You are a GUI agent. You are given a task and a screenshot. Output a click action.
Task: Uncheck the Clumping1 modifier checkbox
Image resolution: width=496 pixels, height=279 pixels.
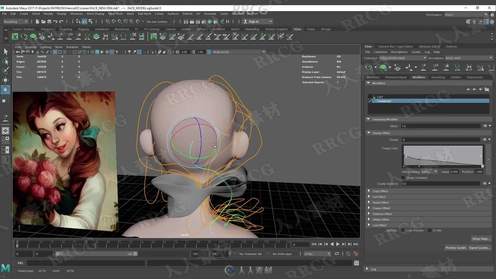[x=370, y=101]
